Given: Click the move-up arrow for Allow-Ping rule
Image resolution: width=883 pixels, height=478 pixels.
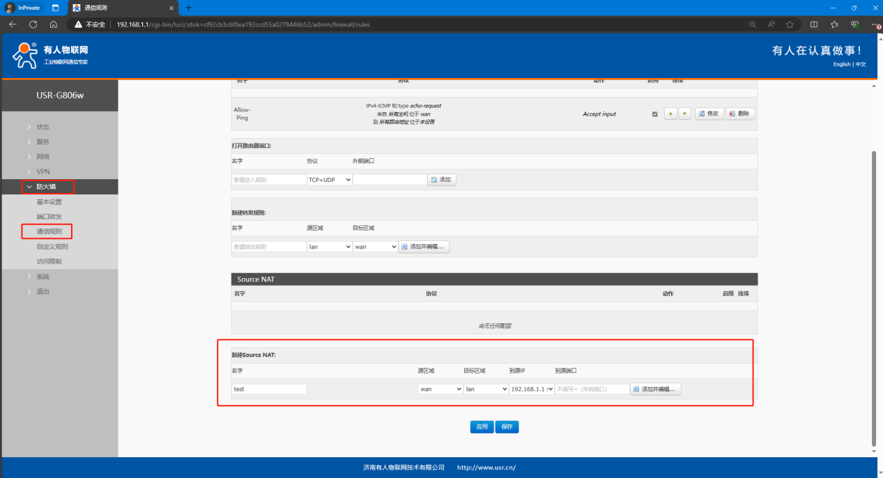Looking at the screenshot, I should point(670,114).
